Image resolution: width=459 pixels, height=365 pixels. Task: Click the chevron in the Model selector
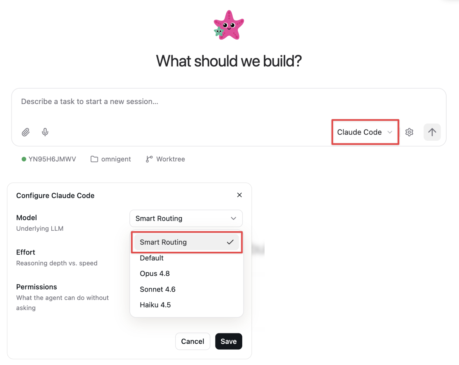[233, 219]
